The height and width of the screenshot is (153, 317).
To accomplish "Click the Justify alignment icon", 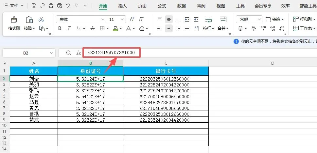I will (x=187, y=28).
